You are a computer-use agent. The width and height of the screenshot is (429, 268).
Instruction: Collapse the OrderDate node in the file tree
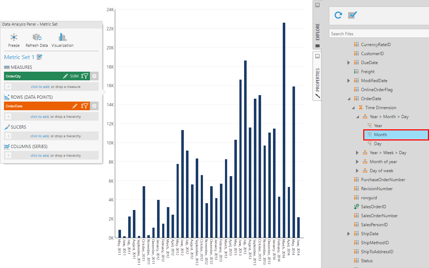(349, 98)
